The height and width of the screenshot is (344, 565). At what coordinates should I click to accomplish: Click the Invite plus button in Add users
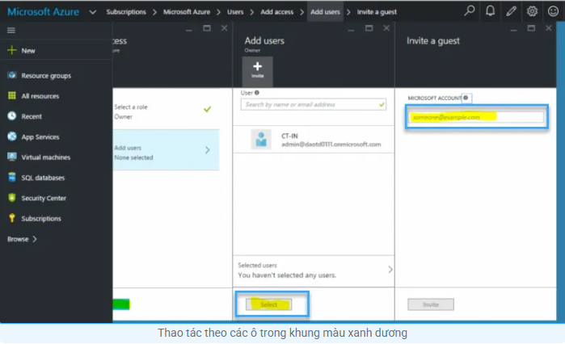(x=257, y=71)
